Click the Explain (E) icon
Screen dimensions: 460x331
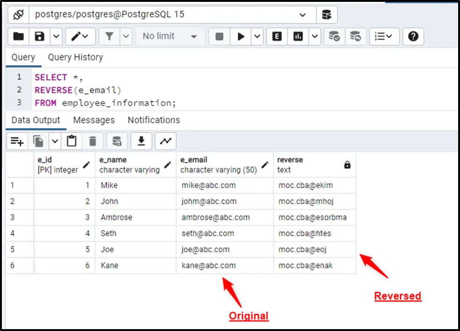[x=277, y=37]
